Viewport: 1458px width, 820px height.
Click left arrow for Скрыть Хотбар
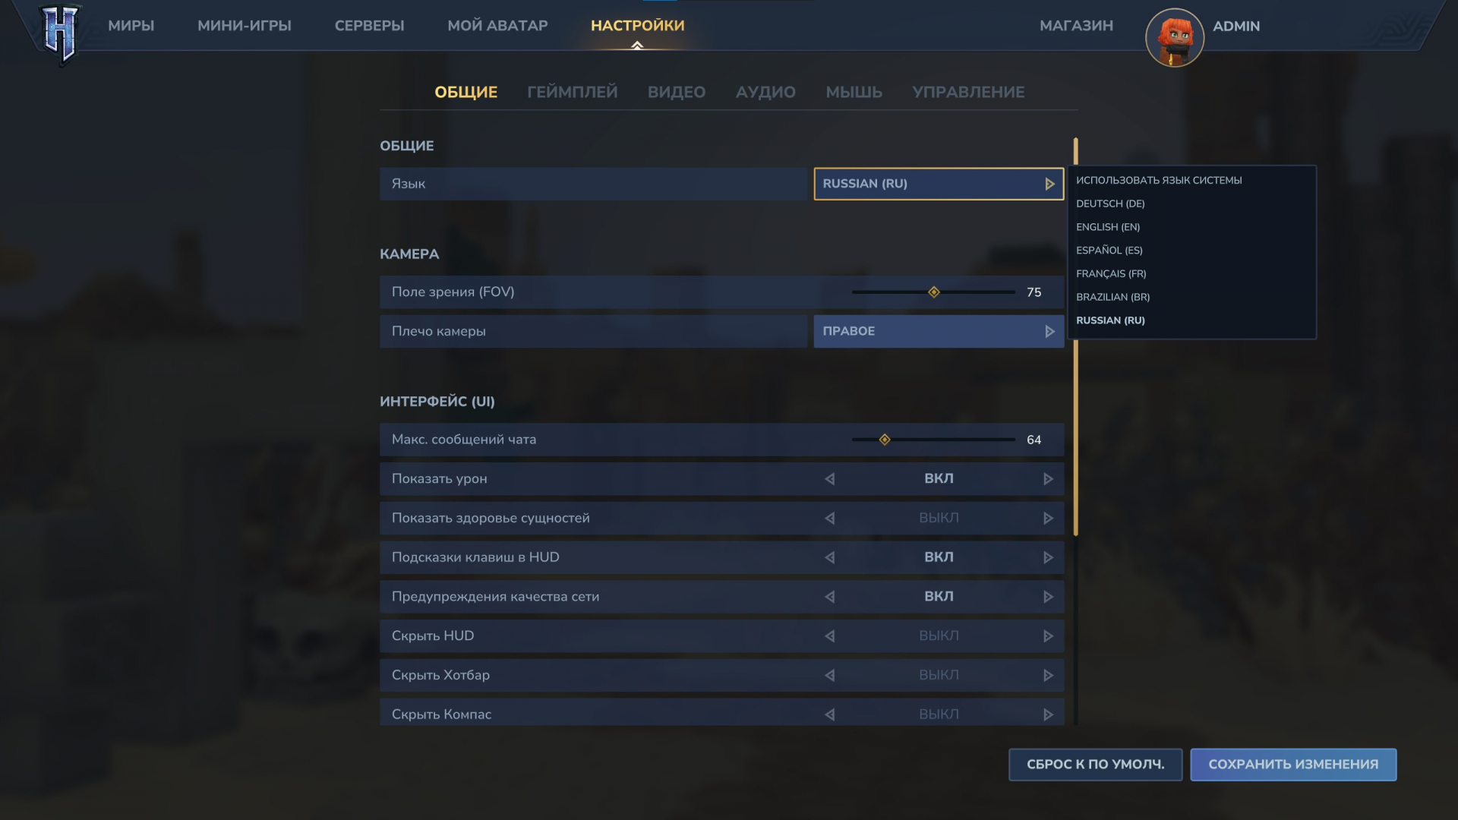(830, 676)
